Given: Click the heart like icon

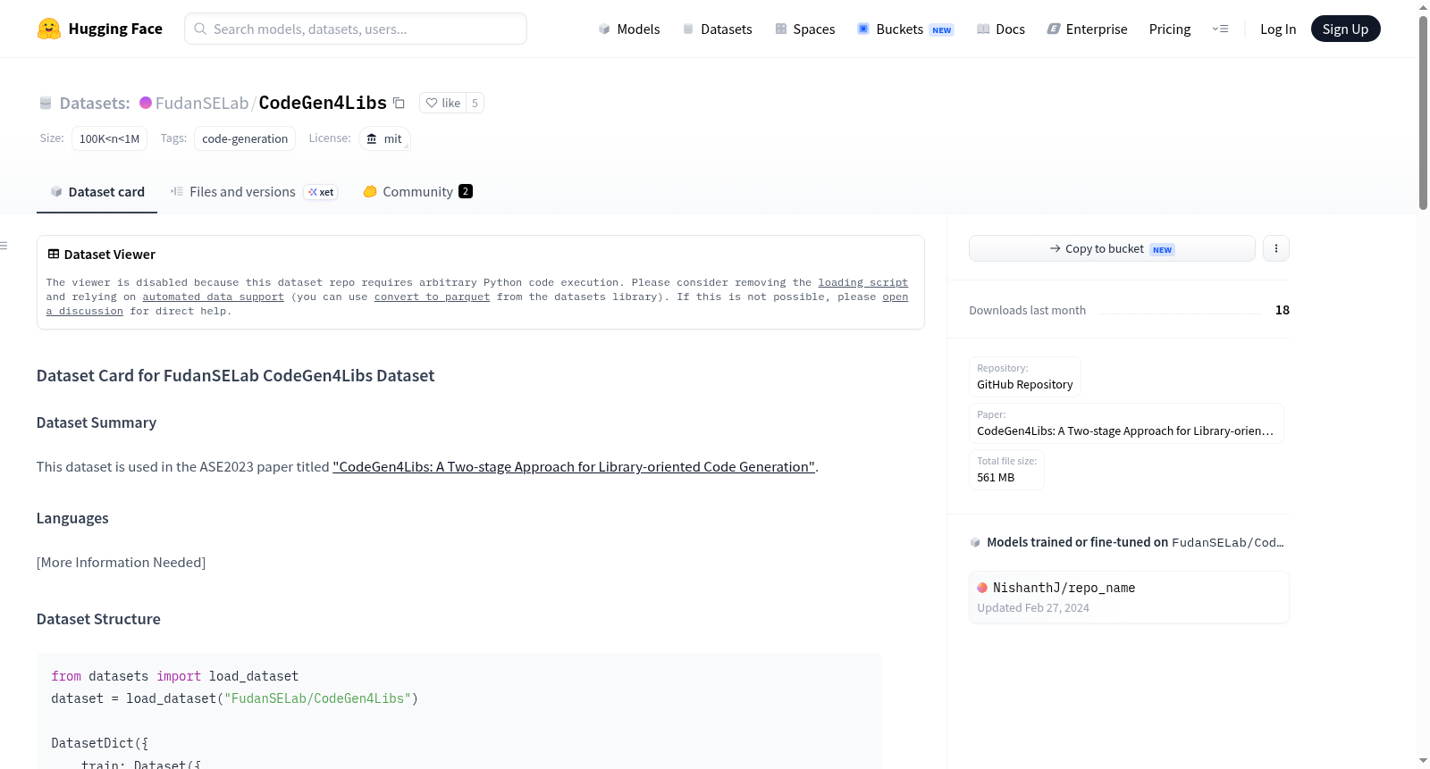Looking at the screenshot, I should [x=432, y=103].
